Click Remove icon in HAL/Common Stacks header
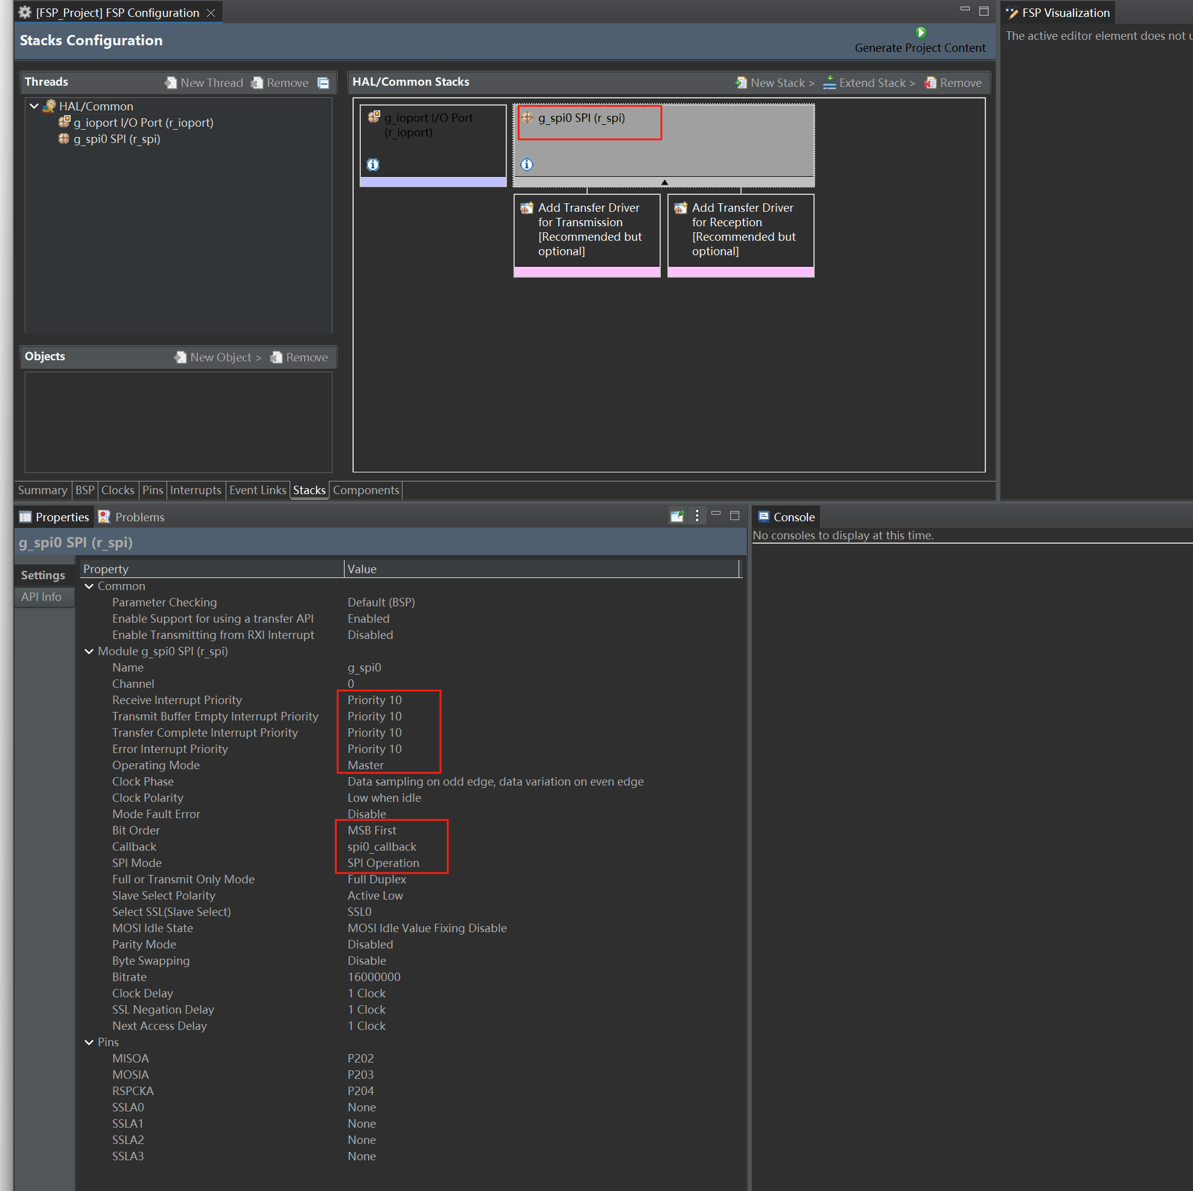This screenshot has width=1193, height=1191. pos(930,83)
